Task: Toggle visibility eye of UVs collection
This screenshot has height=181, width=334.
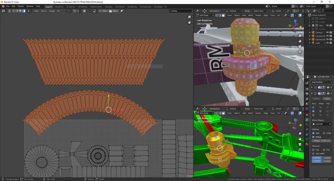Action: point(327,26)
